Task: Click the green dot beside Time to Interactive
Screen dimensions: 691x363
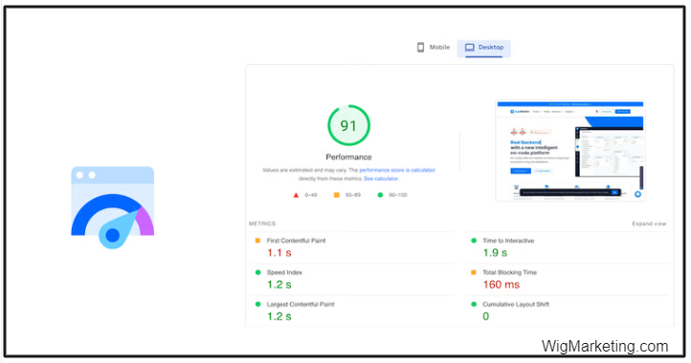Action: (474, 241)
